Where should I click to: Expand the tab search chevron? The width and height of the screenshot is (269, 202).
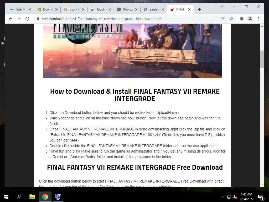222,7
